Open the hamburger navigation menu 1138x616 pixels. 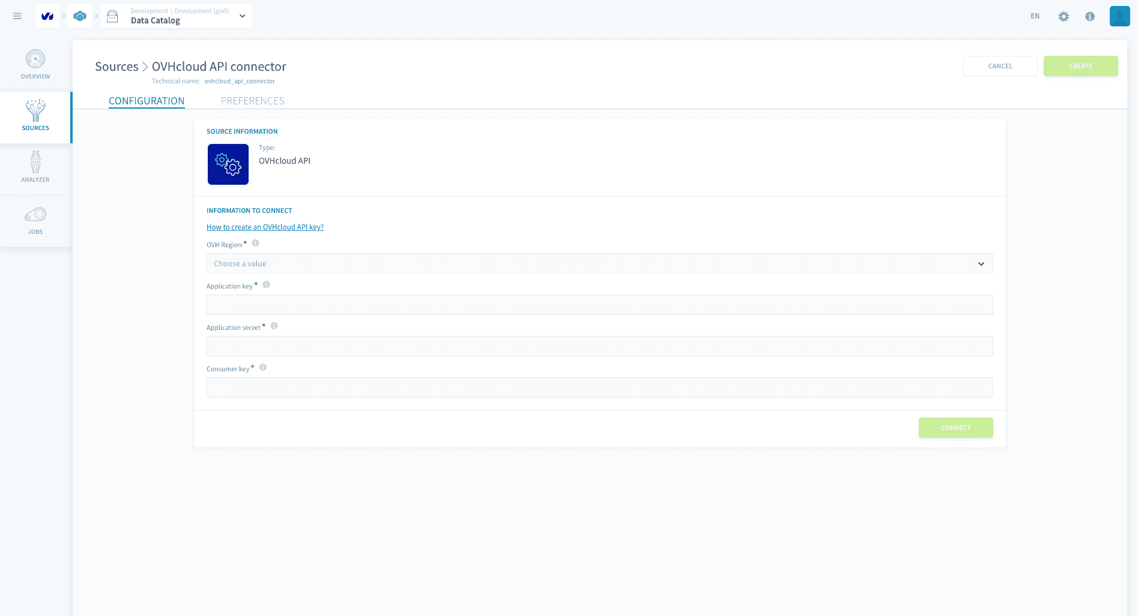17,16
